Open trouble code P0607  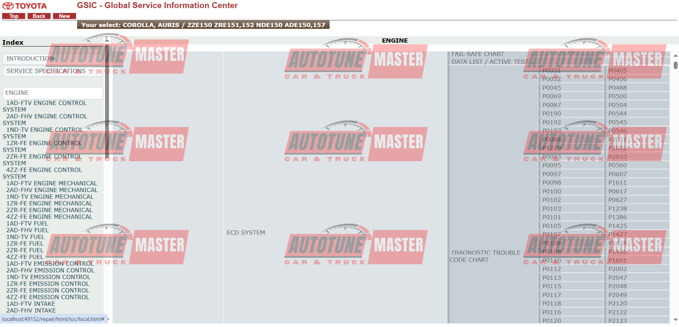click(x=617, y=174)
